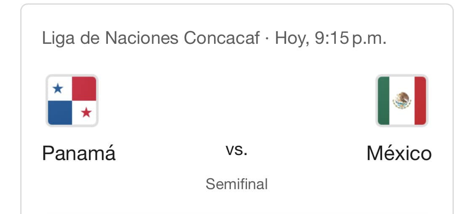Open the Panamá team name
This screenshot has width=474, height=214.
pos(79,153)
